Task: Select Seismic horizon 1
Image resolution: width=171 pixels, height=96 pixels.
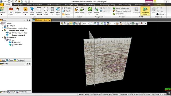Action: (x=18, y=35)
